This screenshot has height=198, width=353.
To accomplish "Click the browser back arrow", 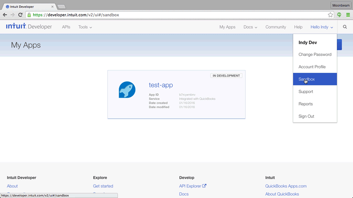I will pyautogui.click(x=5, y=15).
